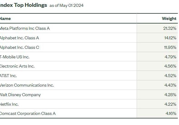Select the AT&T Inc. holding

[8, 76]
